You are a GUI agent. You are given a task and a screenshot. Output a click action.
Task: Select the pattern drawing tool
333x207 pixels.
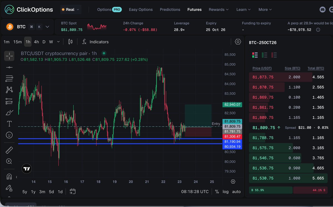point(9,90)
